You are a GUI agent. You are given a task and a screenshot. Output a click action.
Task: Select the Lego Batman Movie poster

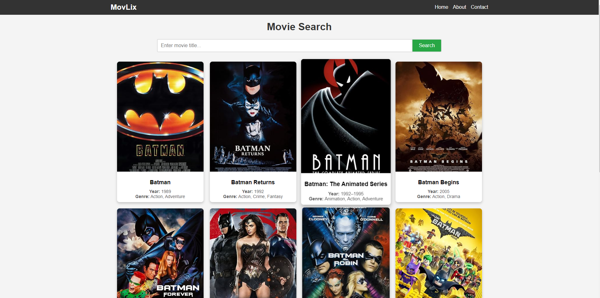pos(439,253)
